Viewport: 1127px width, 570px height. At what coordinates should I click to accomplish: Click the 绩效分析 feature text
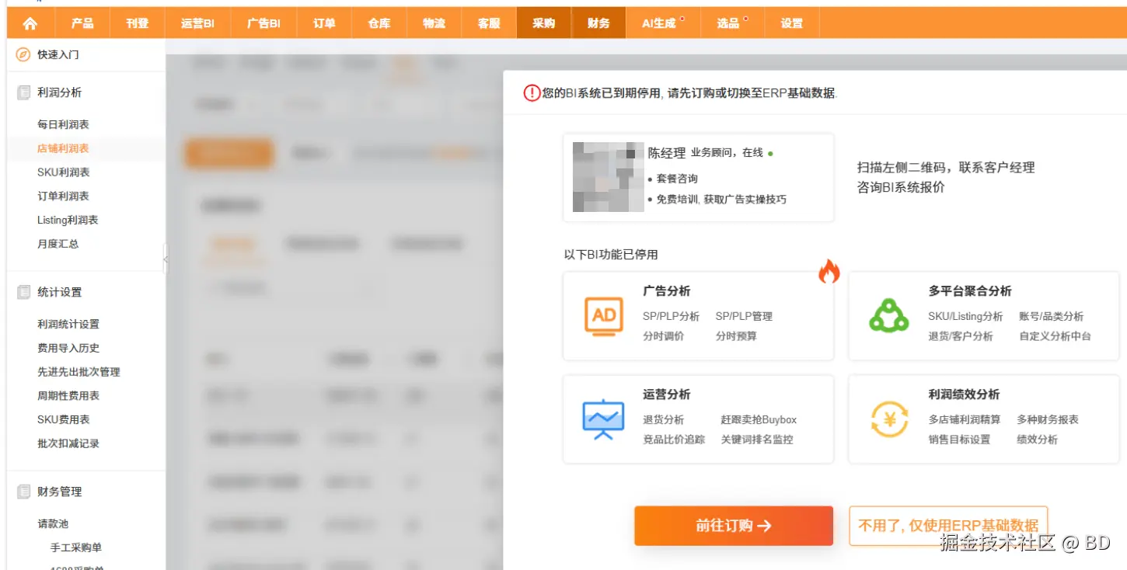(1038, 440)
